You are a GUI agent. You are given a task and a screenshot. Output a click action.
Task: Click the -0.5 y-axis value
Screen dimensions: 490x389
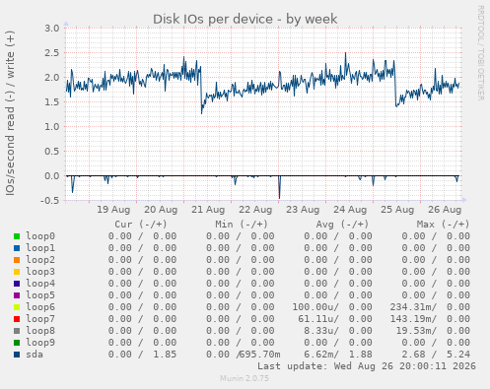pyautogui.click(x=50, y=201)
